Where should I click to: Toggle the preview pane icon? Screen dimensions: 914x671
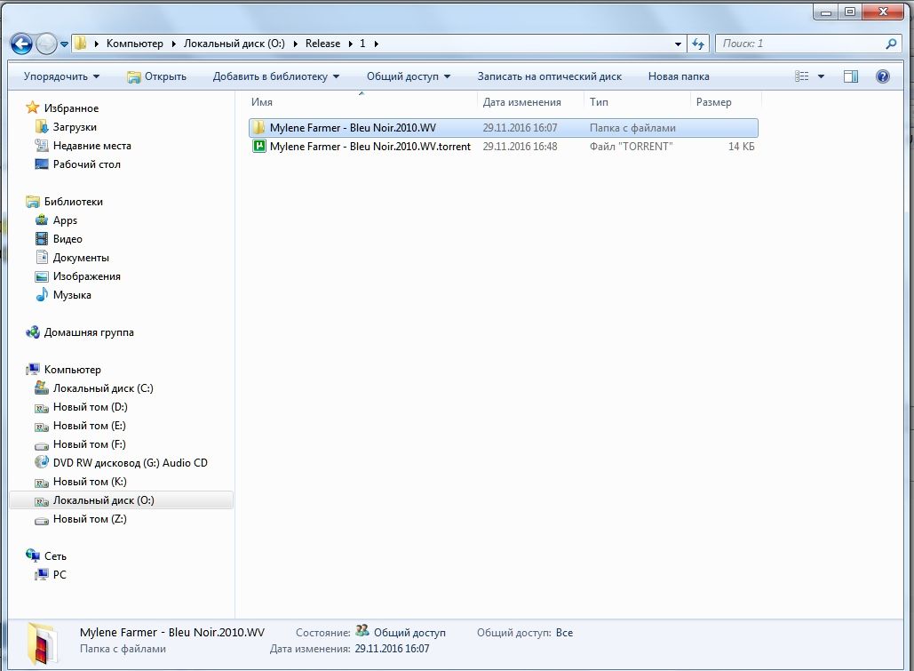850,76
